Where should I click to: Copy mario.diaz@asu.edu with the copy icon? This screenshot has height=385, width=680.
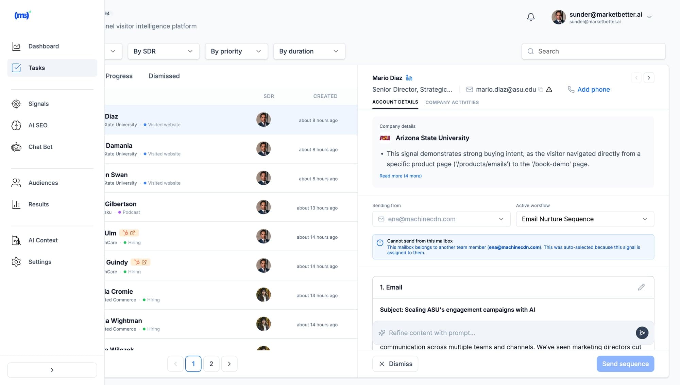(x=541, y=89)
